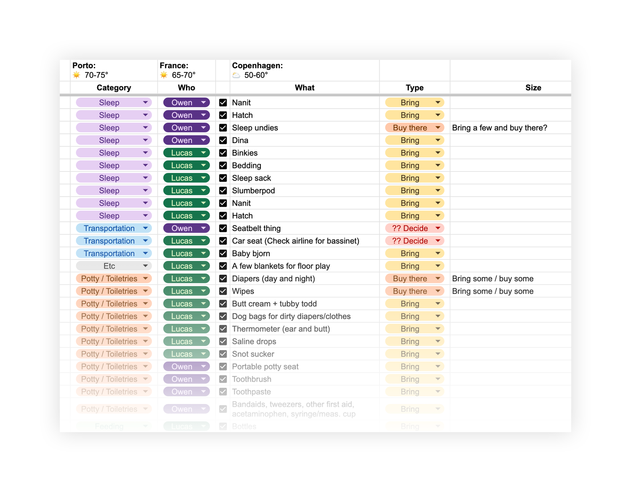Select the Category column header
This screenshot has width=631, height=492.
[114, 88]
